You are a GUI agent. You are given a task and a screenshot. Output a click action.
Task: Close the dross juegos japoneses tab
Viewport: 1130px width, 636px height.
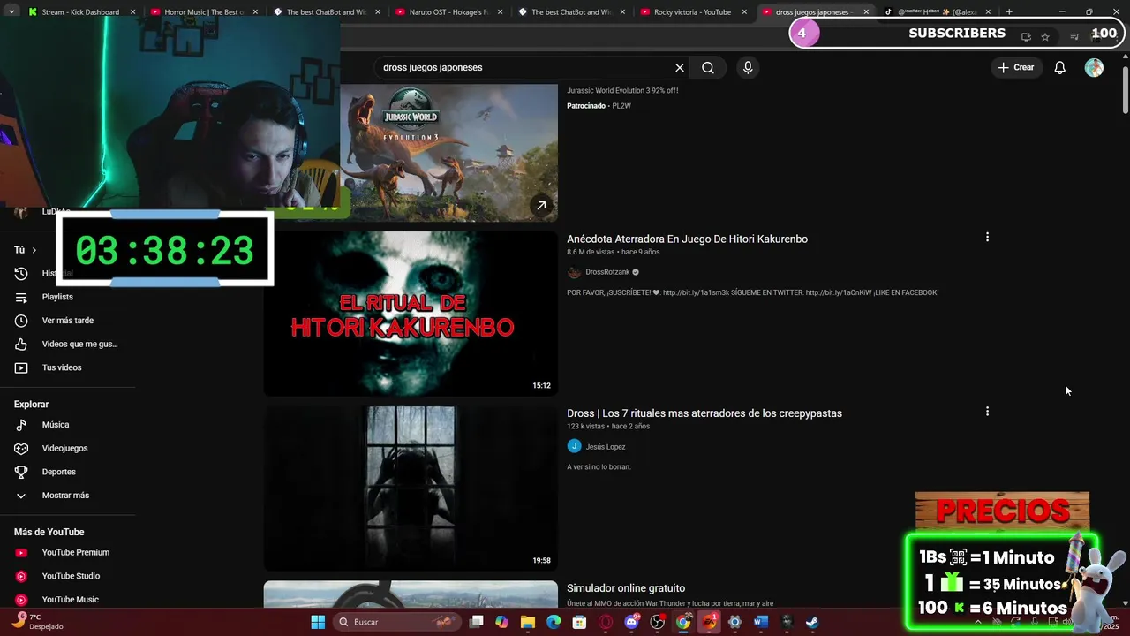coord(866,11)
